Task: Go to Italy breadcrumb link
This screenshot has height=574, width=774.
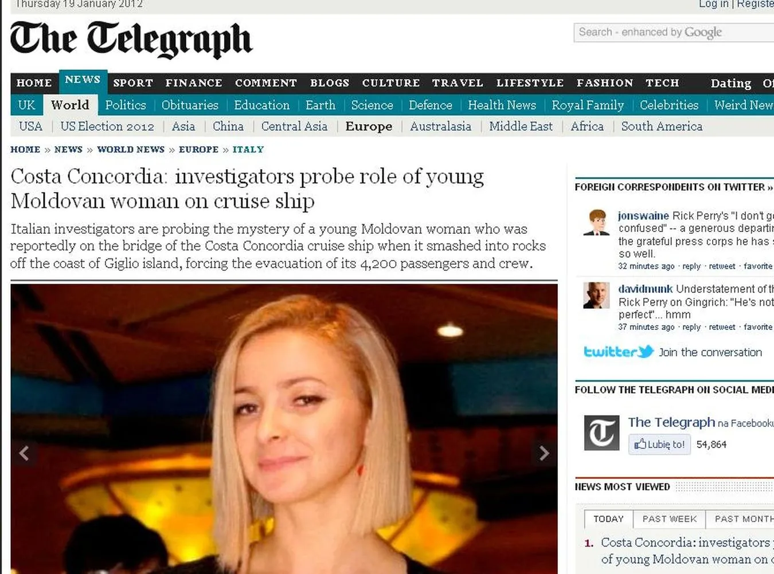Action: tap(248, 150)
